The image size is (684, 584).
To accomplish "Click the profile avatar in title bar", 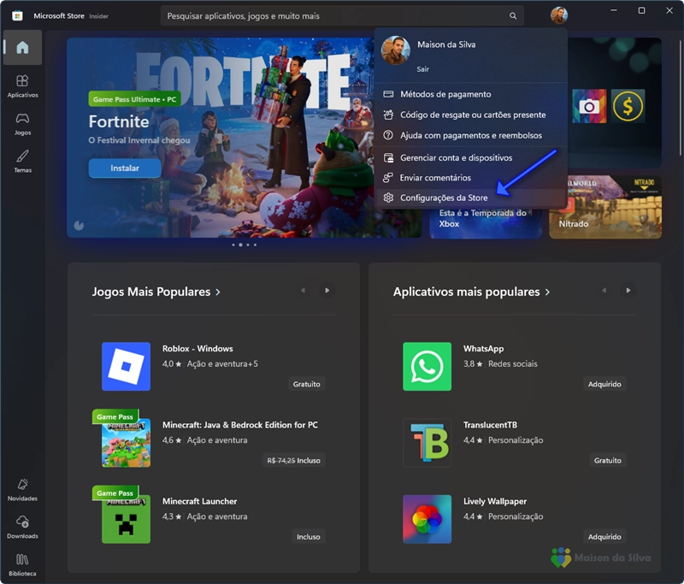I will tap(559, 15).
